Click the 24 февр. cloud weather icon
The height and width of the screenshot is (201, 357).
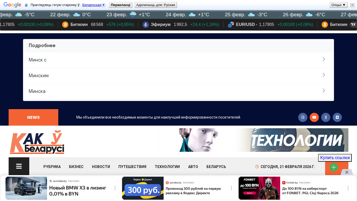[x=192, y=15]
